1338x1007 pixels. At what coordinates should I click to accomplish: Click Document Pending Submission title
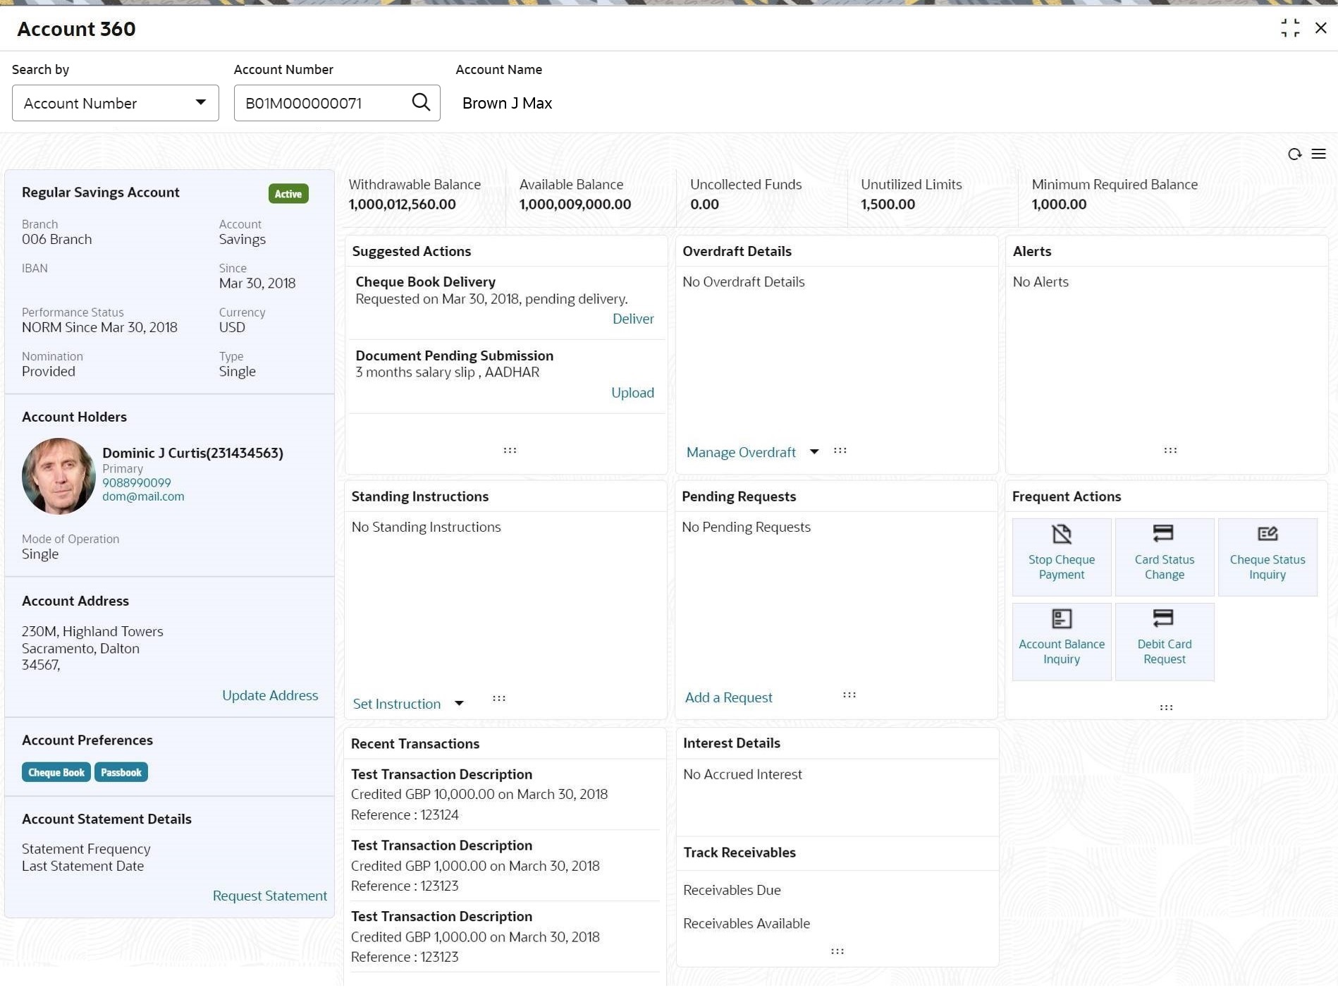(x=454, y=356)
